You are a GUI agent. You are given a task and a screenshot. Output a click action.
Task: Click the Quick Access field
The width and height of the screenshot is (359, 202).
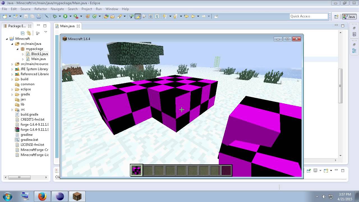[x=309, y=16]
